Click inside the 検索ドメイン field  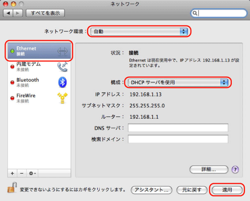(x=178, y=139)
